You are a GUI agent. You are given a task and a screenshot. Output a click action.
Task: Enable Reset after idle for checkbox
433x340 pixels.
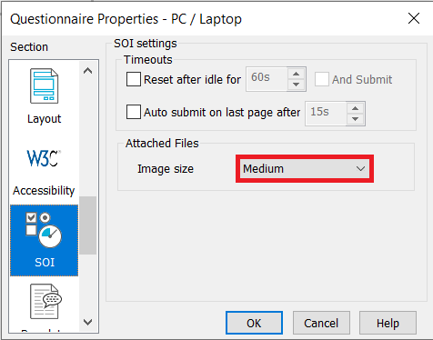click(x=134, y=79)
